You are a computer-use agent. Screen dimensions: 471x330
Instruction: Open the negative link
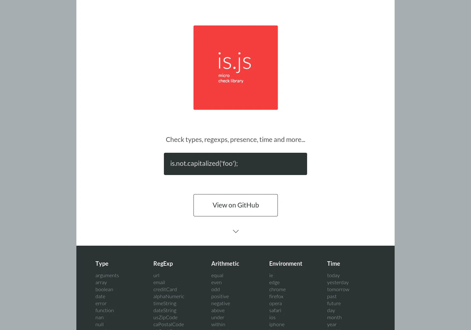click(x=221, y=304)
